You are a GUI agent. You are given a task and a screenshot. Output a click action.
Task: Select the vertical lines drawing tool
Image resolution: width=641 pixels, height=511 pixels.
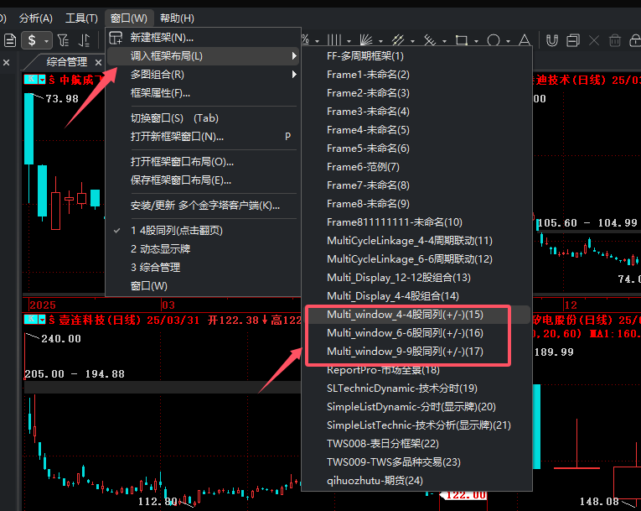click(x=334, y=40)
